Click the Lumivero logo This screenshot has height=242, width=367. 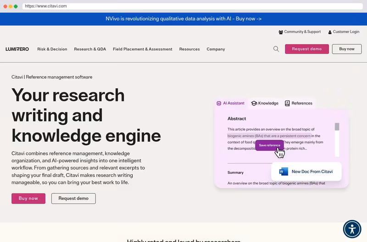click(17, 49)
